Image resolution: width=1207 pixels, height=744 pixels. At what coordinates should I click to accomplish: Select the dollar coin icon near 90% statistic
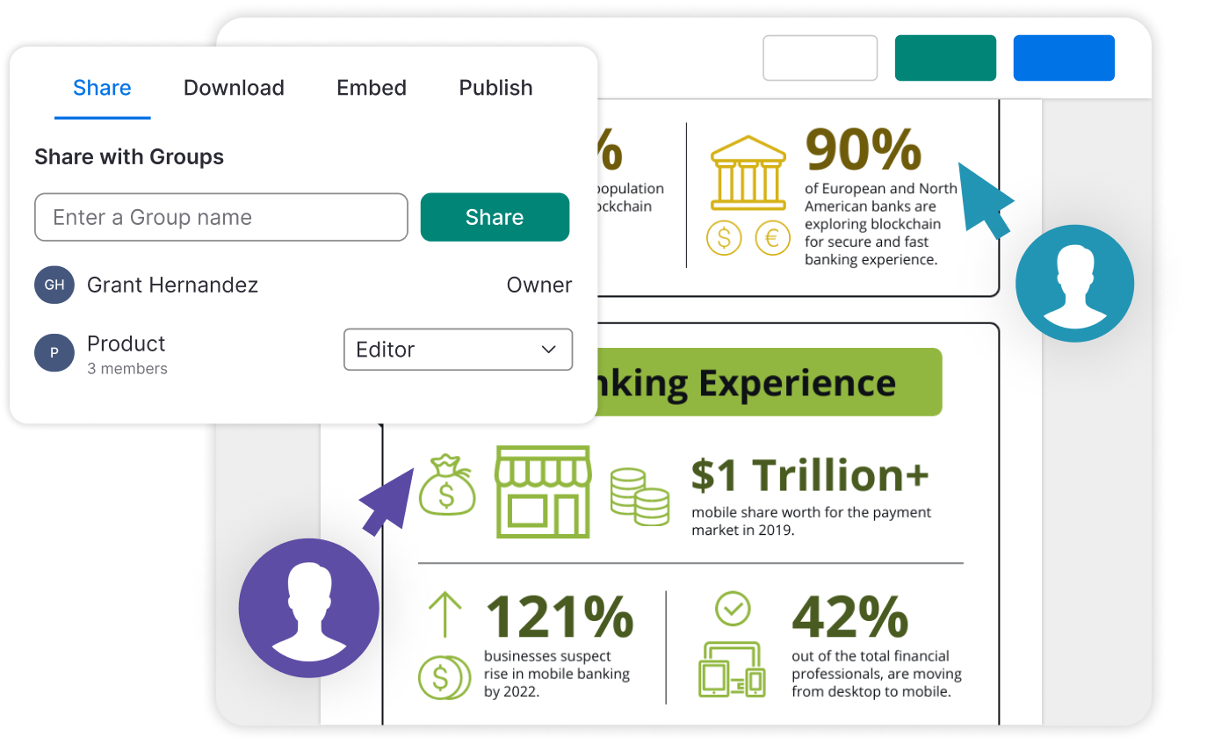click(x=723, y=238)
